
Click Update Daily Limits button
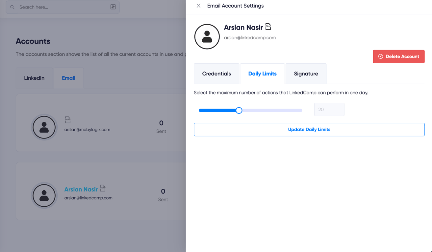(309, 129)
